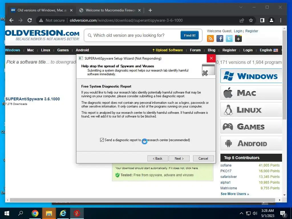Viewport: 292px width, 219px height.
Task: Open Login in the black nav bar
Action: pos(248,50)
